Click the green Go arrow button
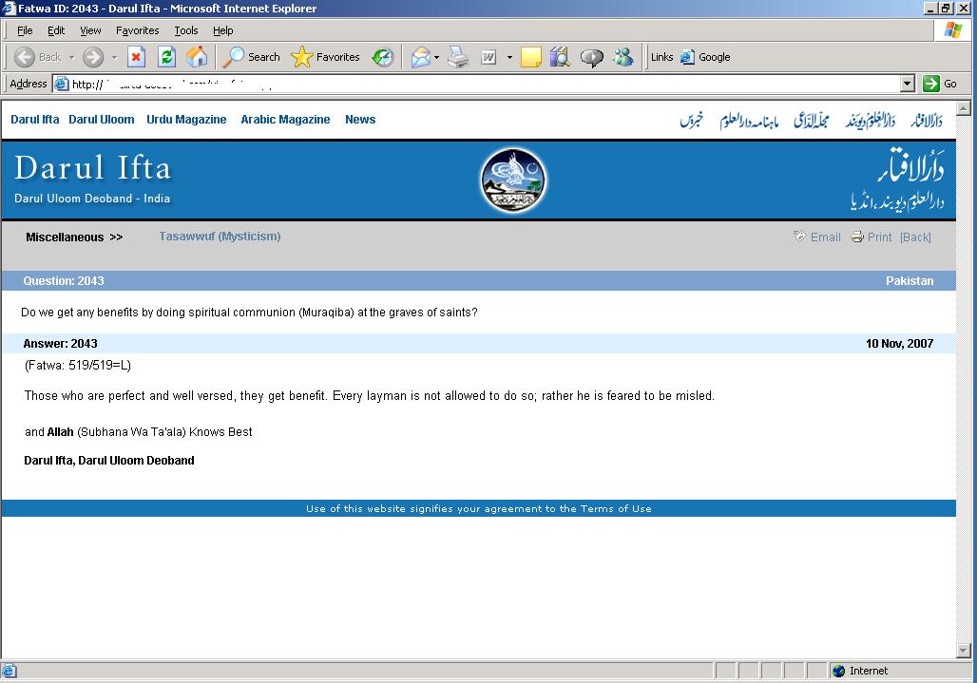Image resolution: width=977 pixels, height=683 pixels. click(930, 84)
